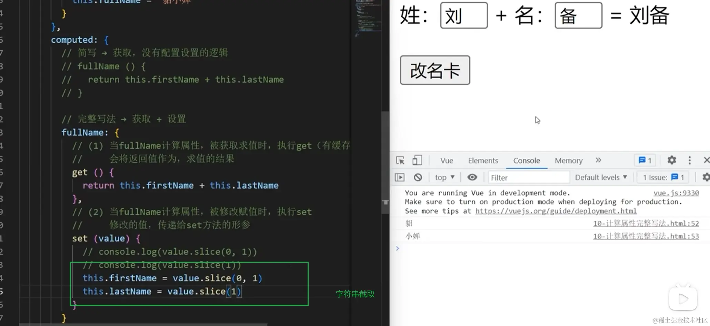Open source link ending in html:53
Viewport: 710px width, 326px height.
646,236
